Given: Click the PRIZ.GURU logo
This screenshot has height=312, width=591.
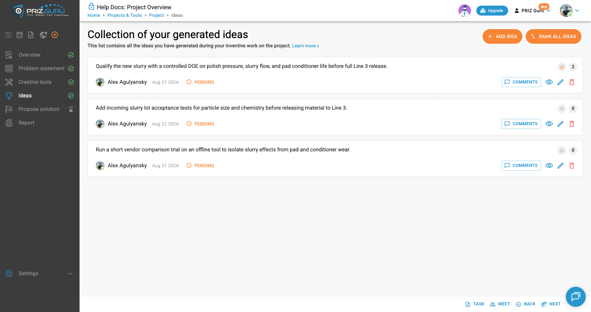Looking at the screenshot, I should (x=40, y=11).
